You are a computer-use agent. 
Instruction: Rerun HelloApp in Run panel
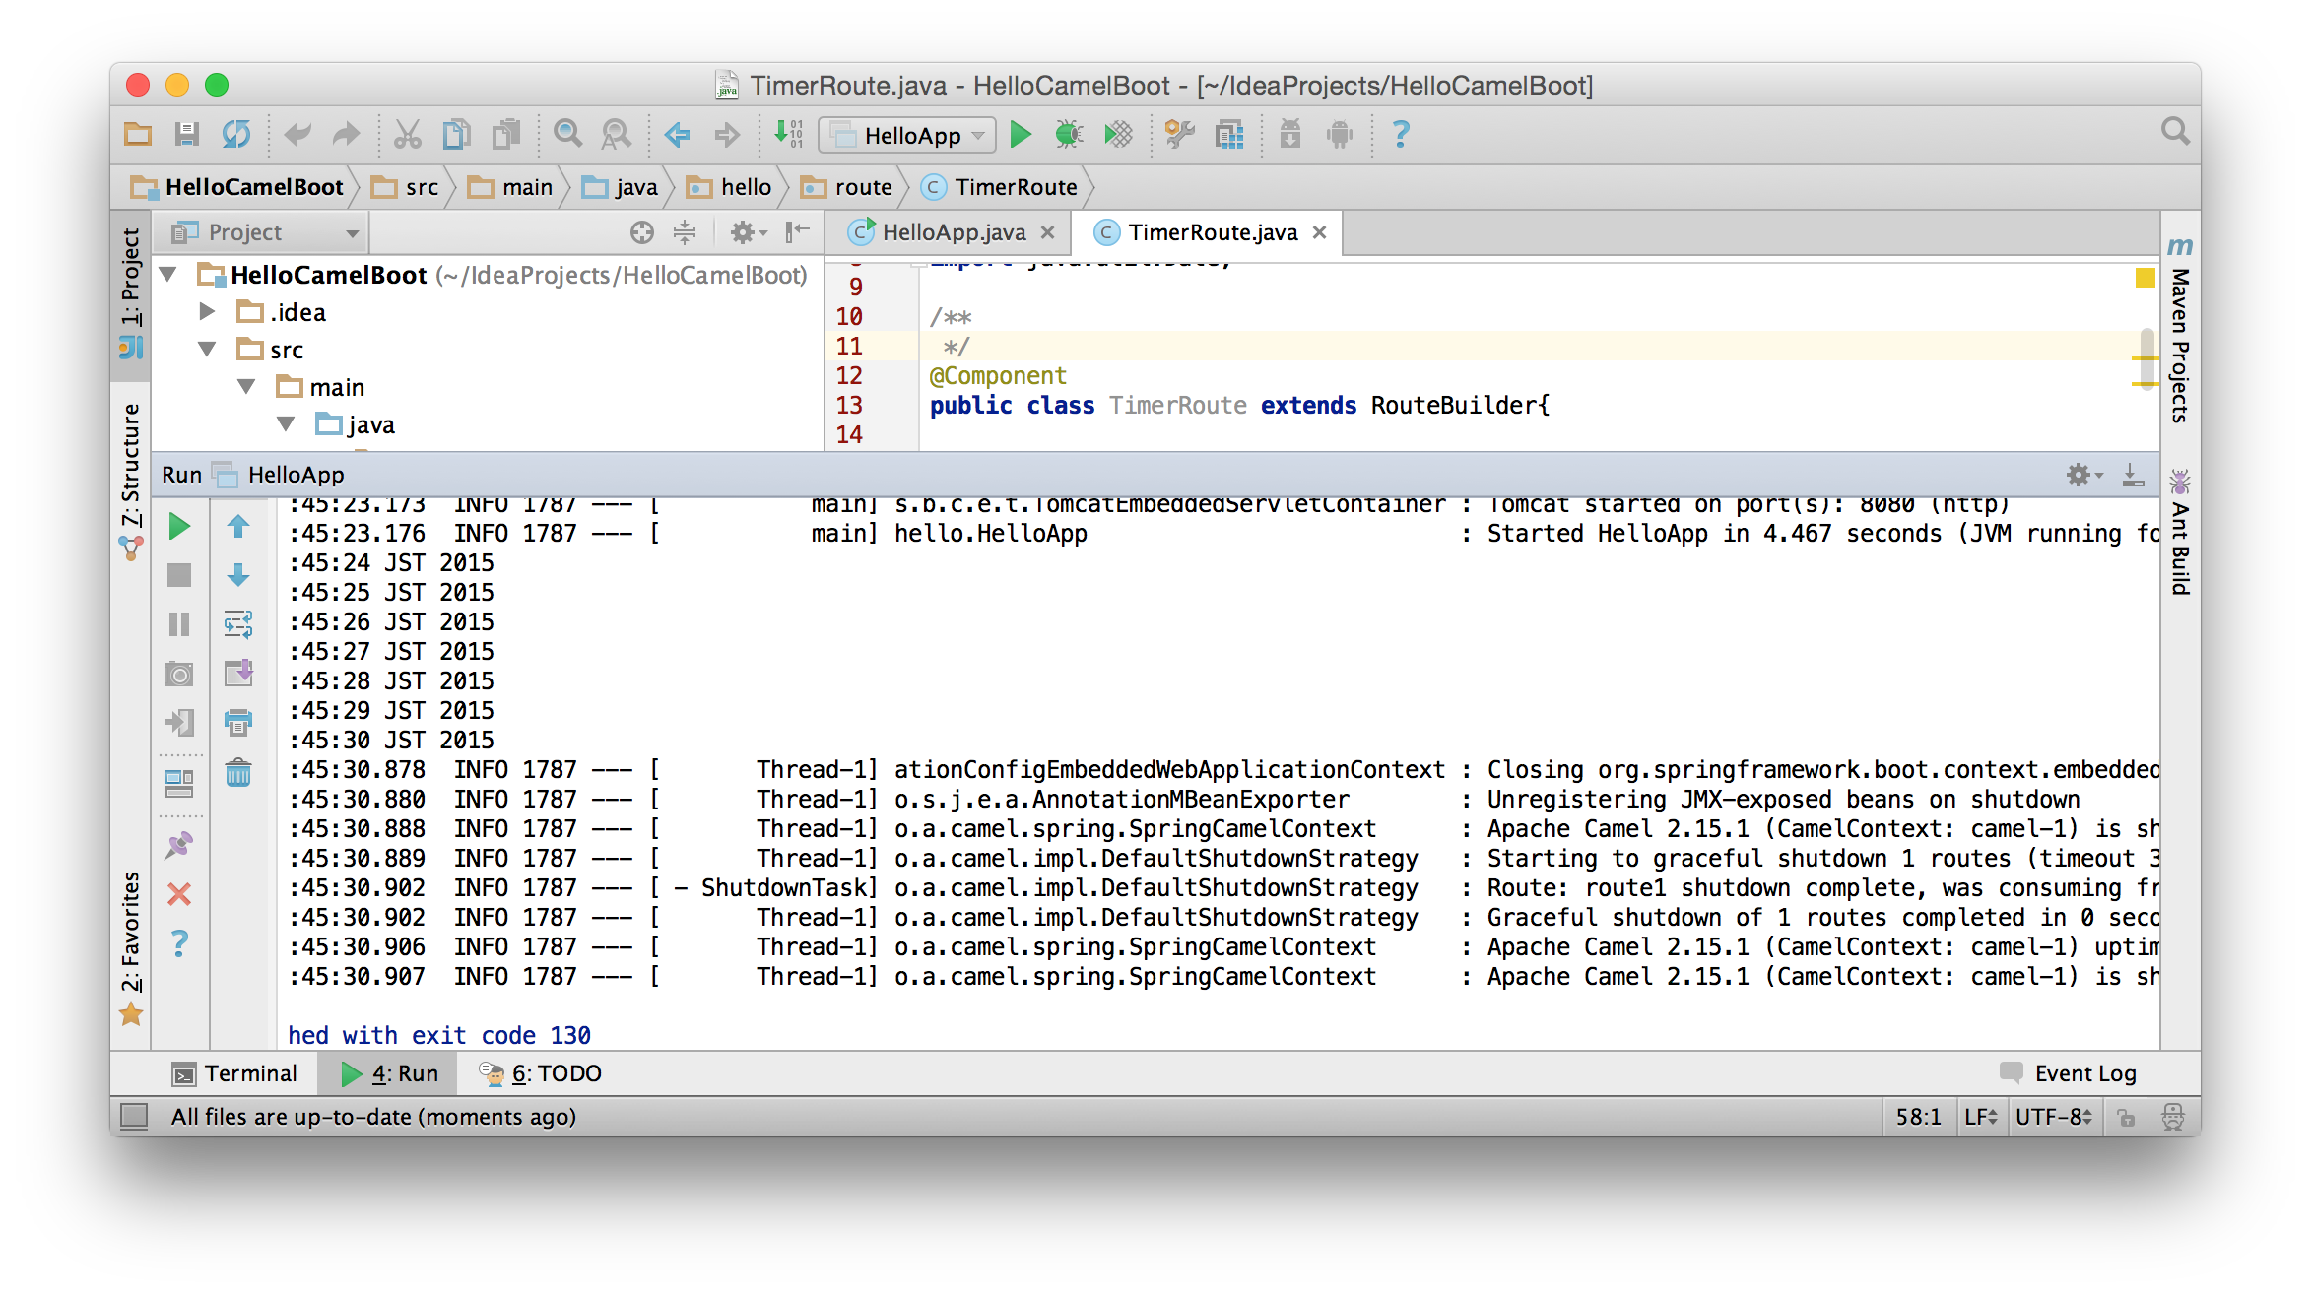[x=179, y=527]
